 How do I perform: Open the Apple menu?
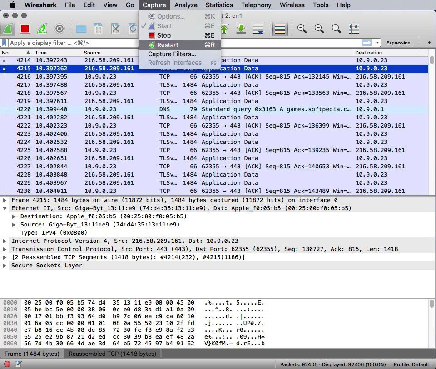[13, 5]
